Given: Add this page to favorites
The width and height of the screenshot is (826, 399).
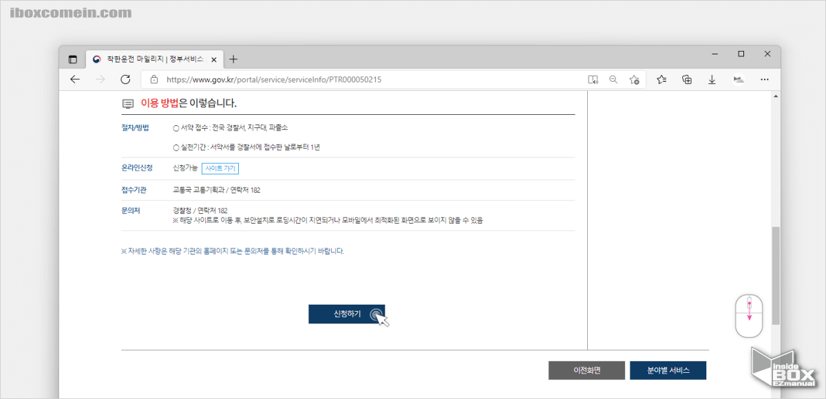Looking at the screenshot, I should (x=634, y=79).
